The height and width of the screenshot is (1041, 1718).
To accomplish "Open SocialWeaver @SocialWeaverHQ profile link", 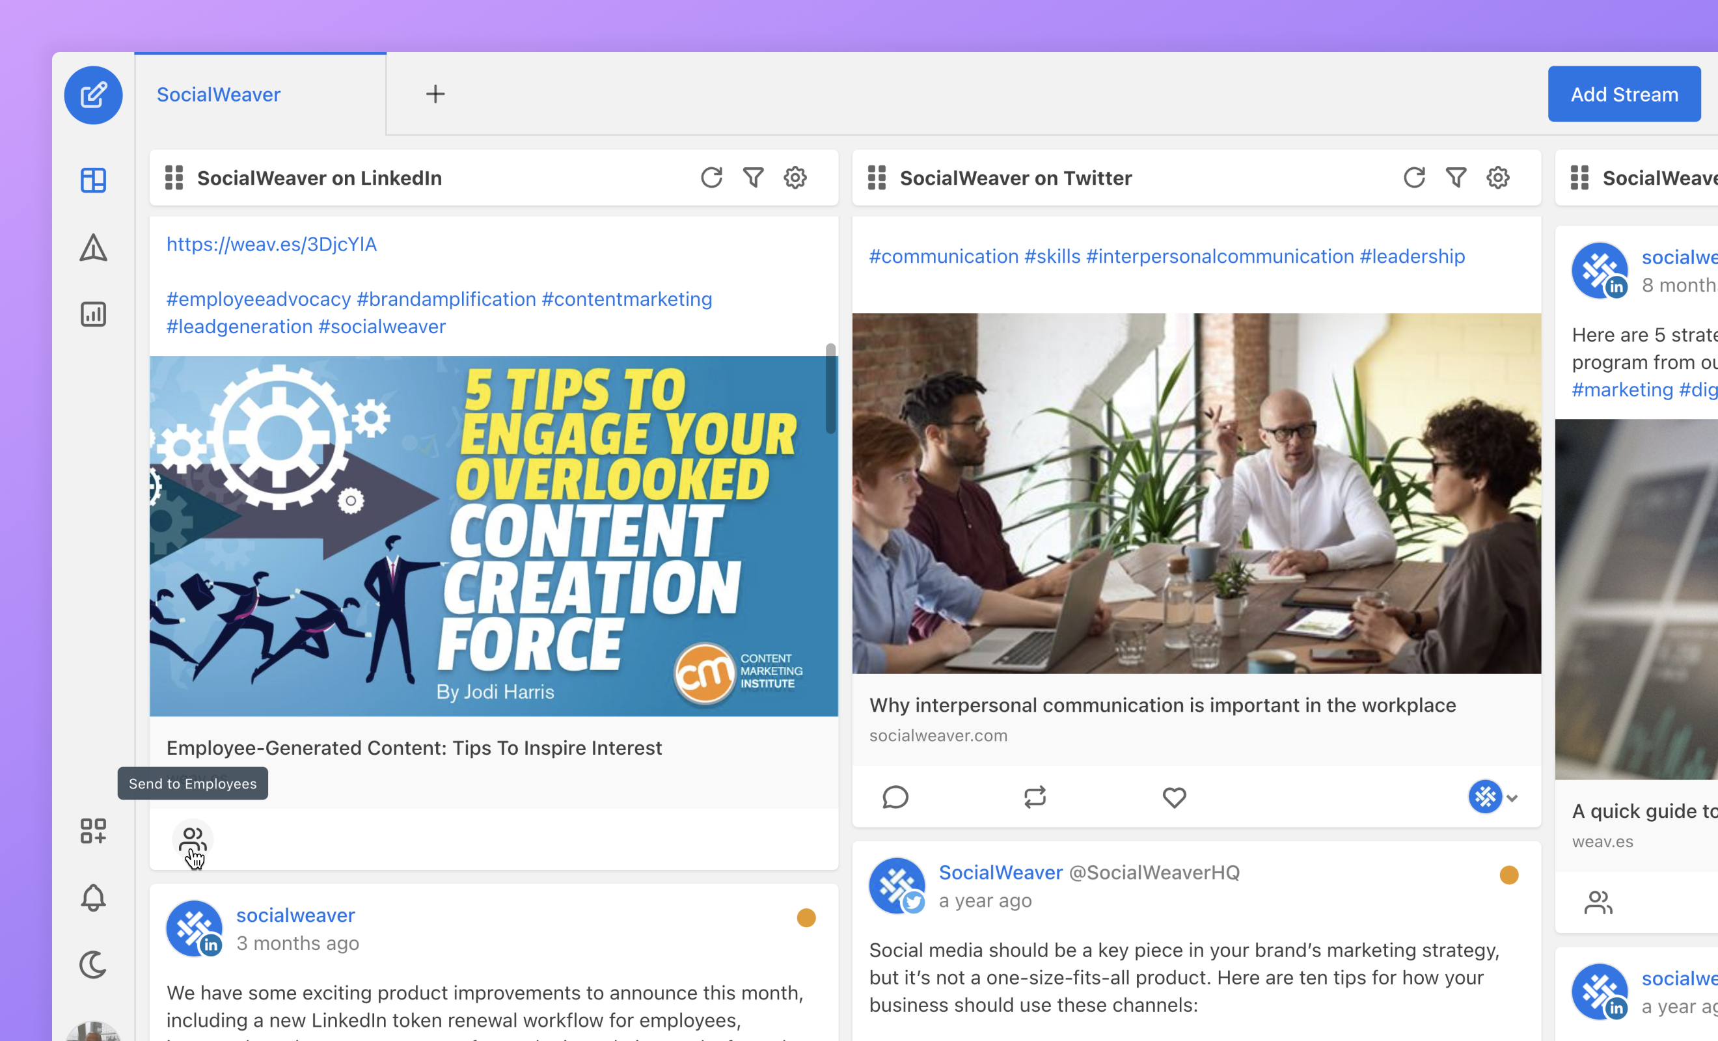I will [1089, 872].
